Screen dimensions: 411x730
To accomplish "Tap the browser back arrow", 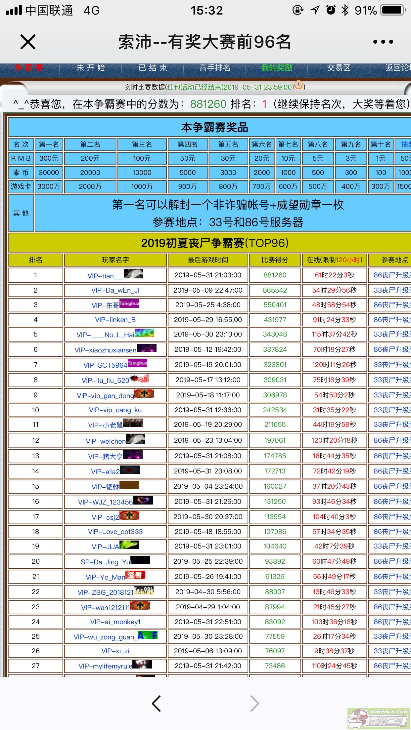I will [156, 703].
